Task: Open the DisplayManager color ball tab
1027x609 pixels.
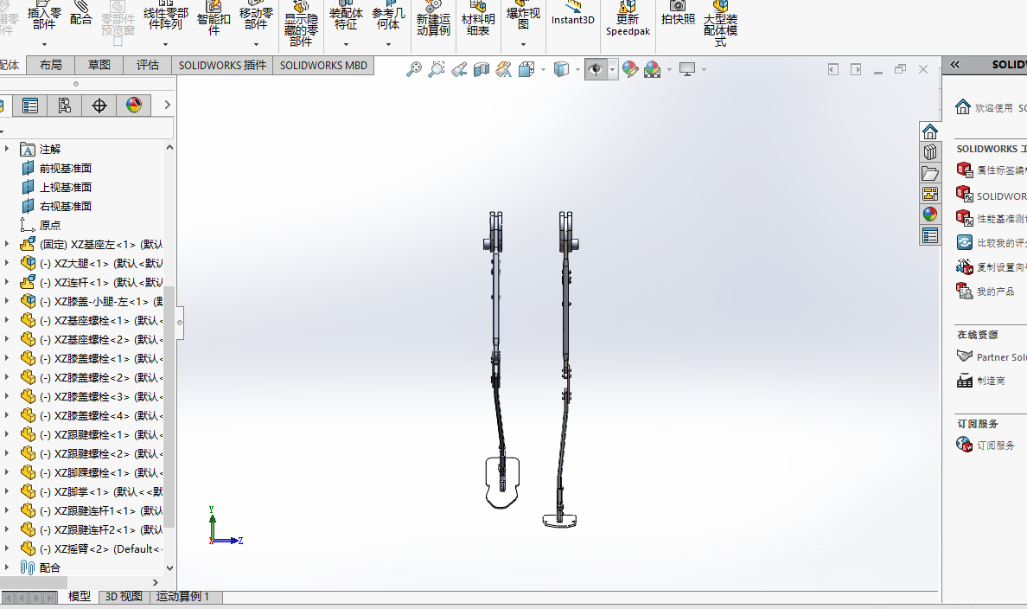Action: 134,106
